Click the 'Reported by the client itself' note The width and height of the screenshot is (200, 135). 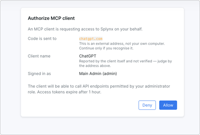point(125,63)
